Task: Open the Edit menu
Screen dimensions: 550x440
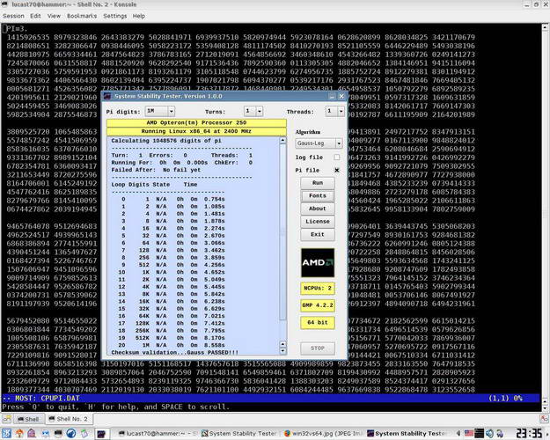Action: pyautogui.click(x=35, y=16)
